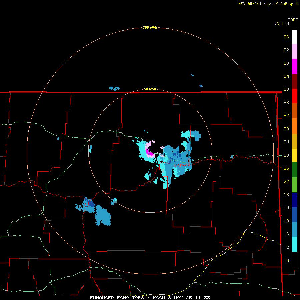Viewport: 300px width, 300px height.
Task: Click the light pink 62 kft legend swatch
Action: (294, 51)
